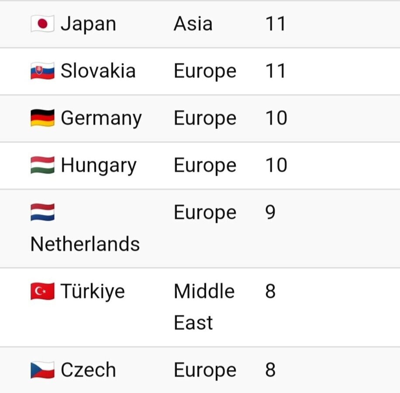Select the Japan country name
The image size is (400, 393).
(88, 24)
